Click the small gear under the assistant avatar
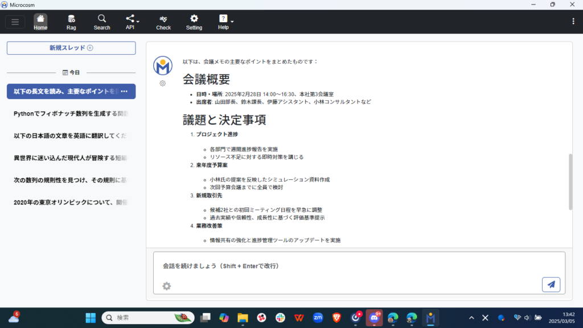The height and width of the screenshot is (328, 583). point(163,83)
